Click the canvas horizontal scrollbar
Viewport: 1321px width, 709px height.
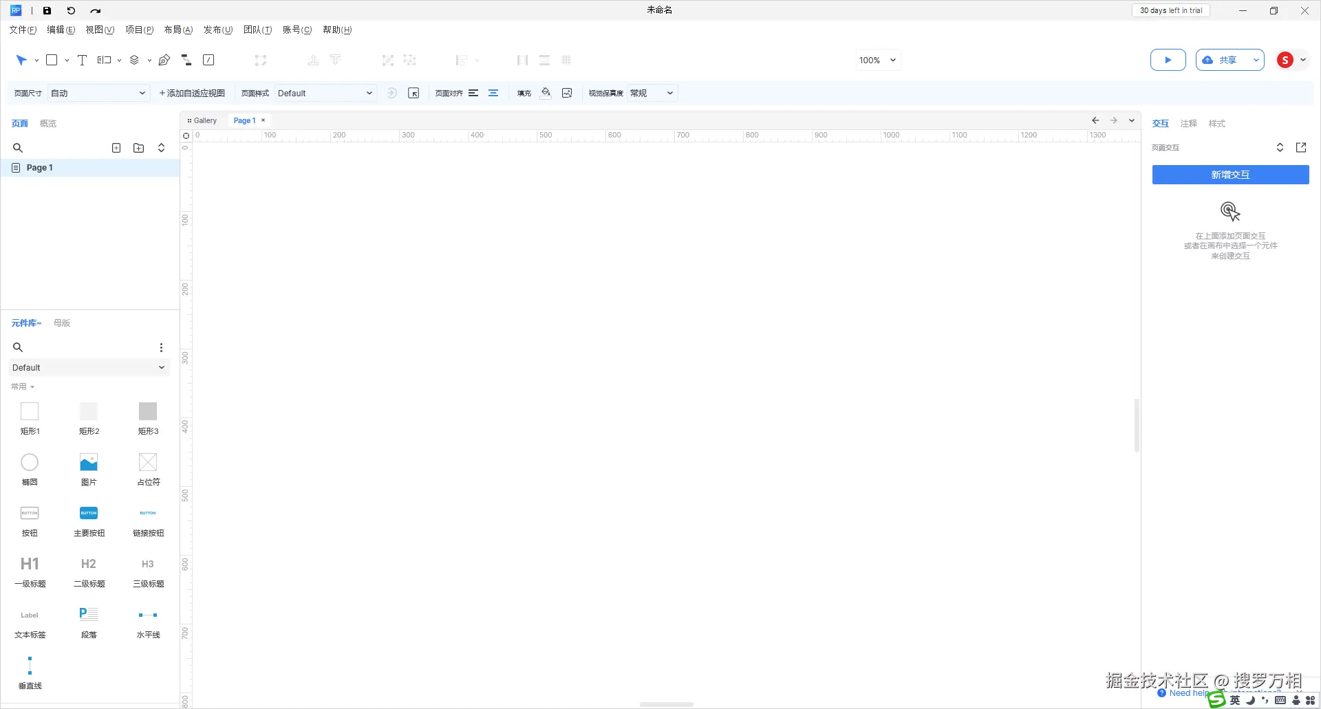point(666,704)
